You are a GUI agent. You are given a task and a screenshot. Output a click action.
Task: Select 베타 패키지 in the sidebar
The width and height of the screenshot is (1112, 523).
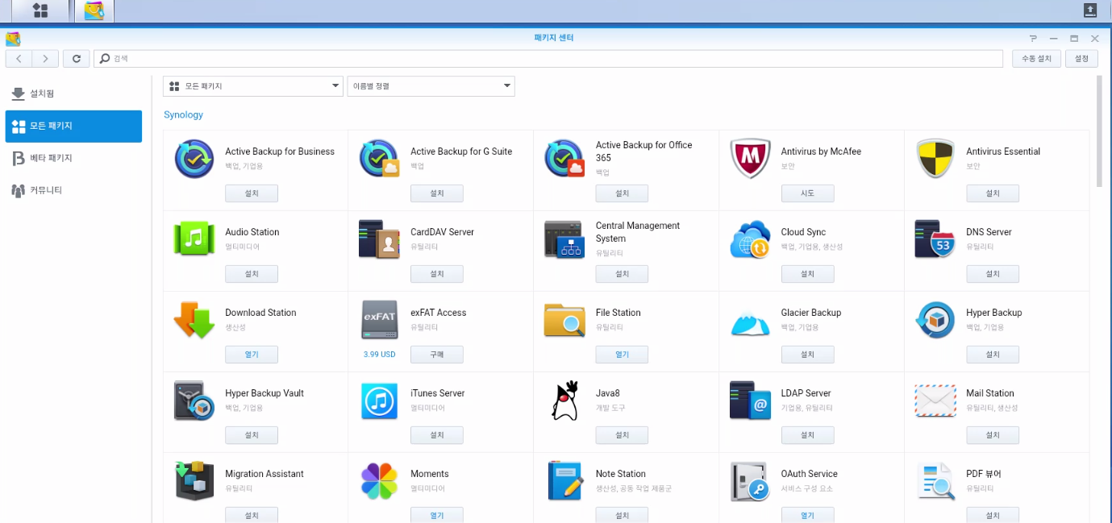click(x=73, y=159)
